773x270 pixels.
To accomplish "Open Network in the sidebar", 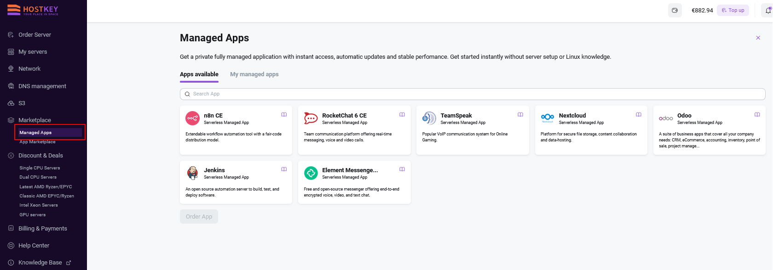I will (29, 69).
